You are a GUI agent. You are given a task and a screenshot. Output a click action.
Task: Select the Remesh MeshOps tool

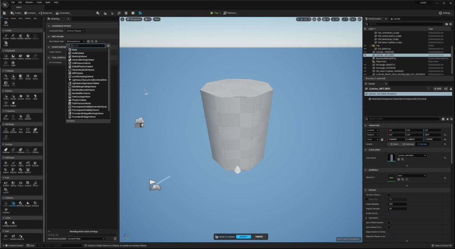click(x=13, y=130)
